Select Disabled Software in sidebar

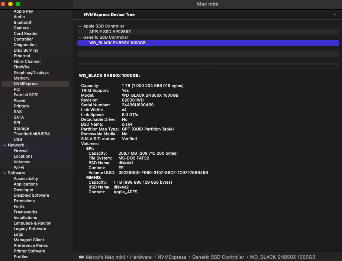point(31,195)
